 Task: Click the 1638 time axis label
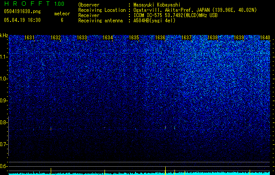tap(212, 38)
